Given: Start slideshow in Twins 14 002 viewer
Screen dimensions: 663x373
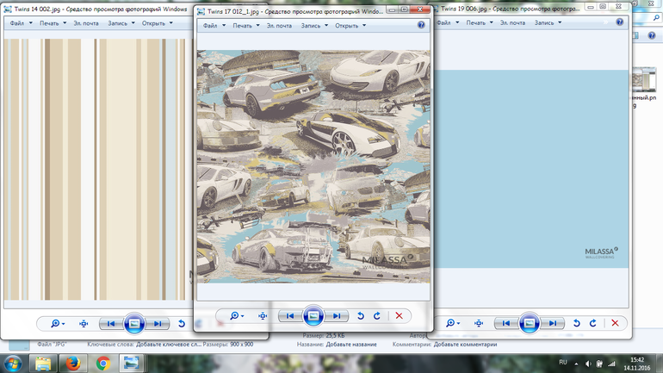Looking at the screenshot, I should click(133, 324).
